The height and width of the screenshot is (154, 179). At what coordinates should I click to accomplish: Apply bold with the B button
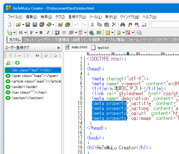pyautogui.click(x=41, y=33)
